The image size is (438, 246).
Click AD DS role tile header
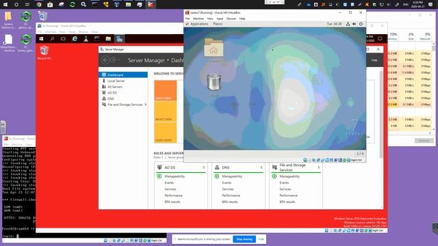181,167
